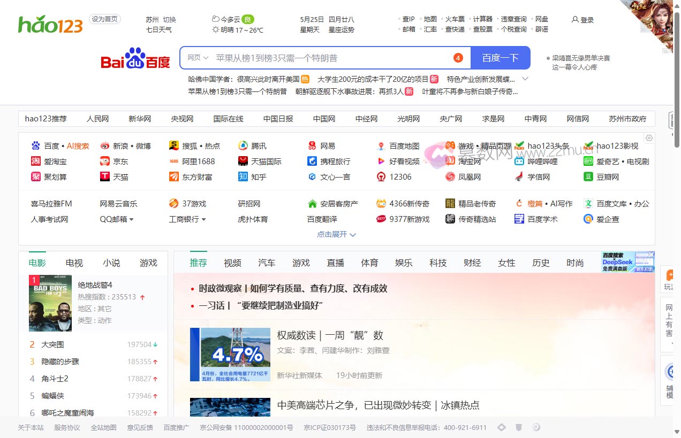Expand the QQ邮箱 dropdown arrow

click(x=132, y=220)
